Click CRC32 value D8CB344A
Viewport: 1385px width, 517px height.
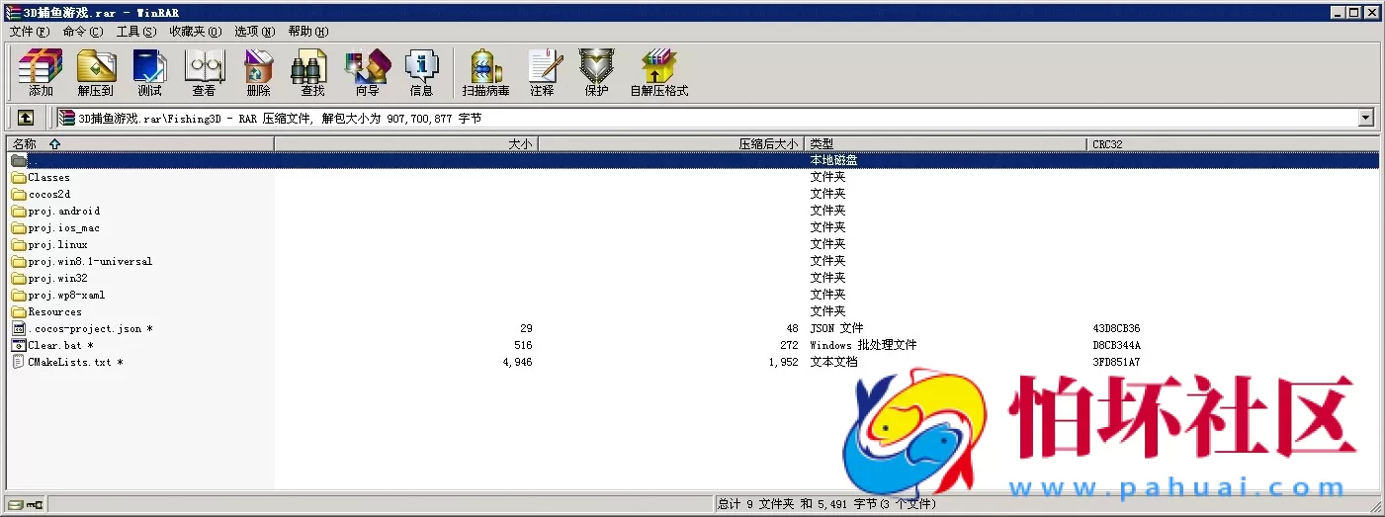click(x=1116, y=345)
